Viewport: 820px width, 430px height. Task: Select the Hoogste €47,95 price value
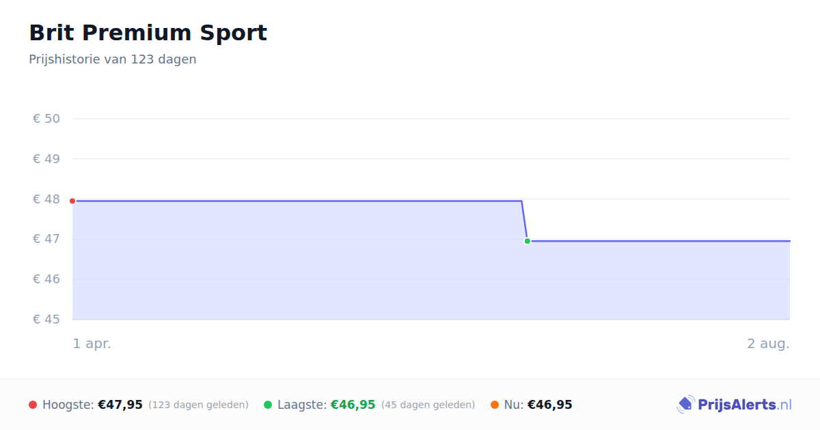click(x=120, y=405)
